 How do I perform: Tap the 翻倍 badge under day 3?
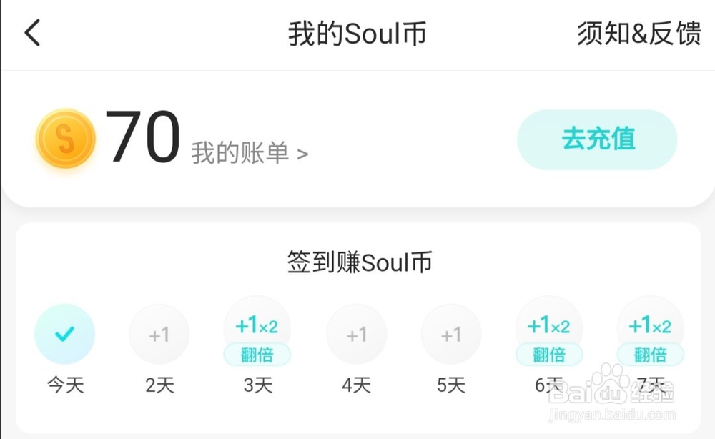coord(257,355)
